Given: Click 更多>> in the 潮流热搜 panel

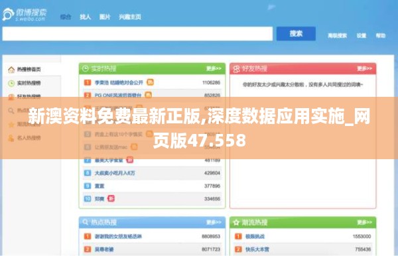Looking at the screenshot, I should click(364, 222).
